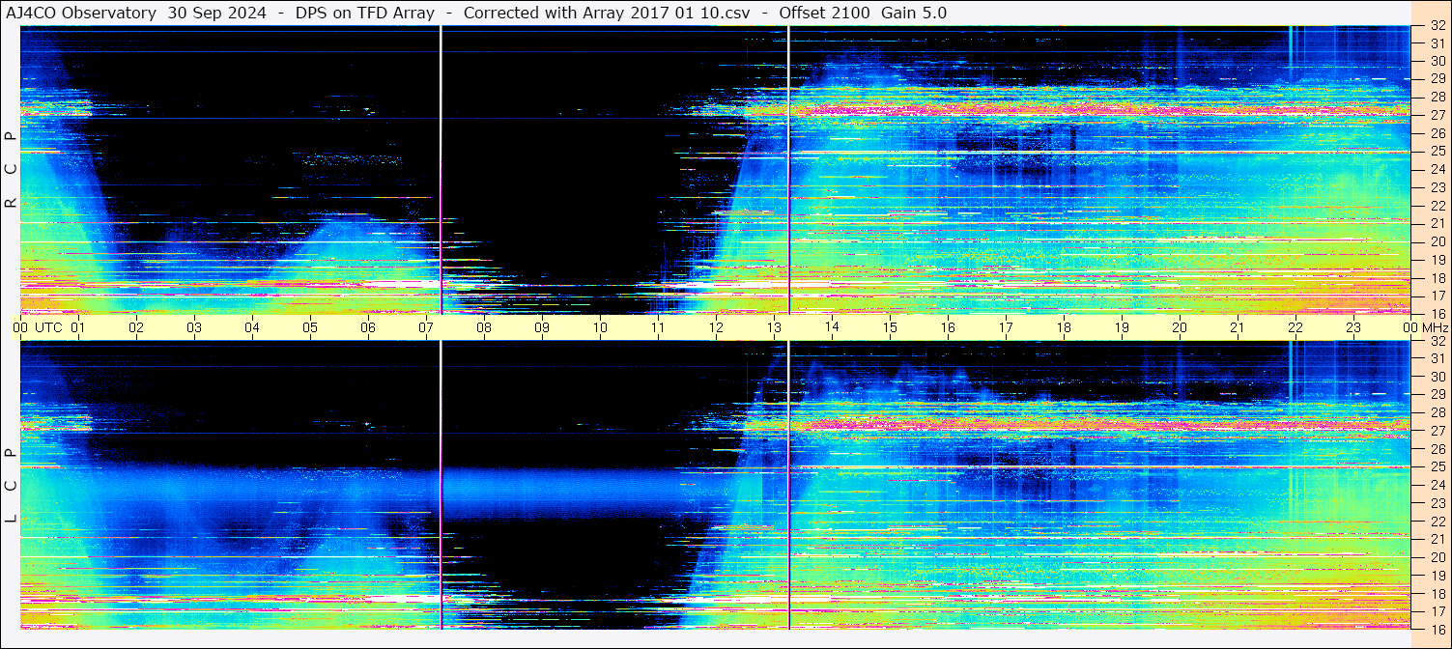Viewport: 1452px width, 649px height.
Task: Select the 01 hour label on time axis
Action: (x=78, y=327)
